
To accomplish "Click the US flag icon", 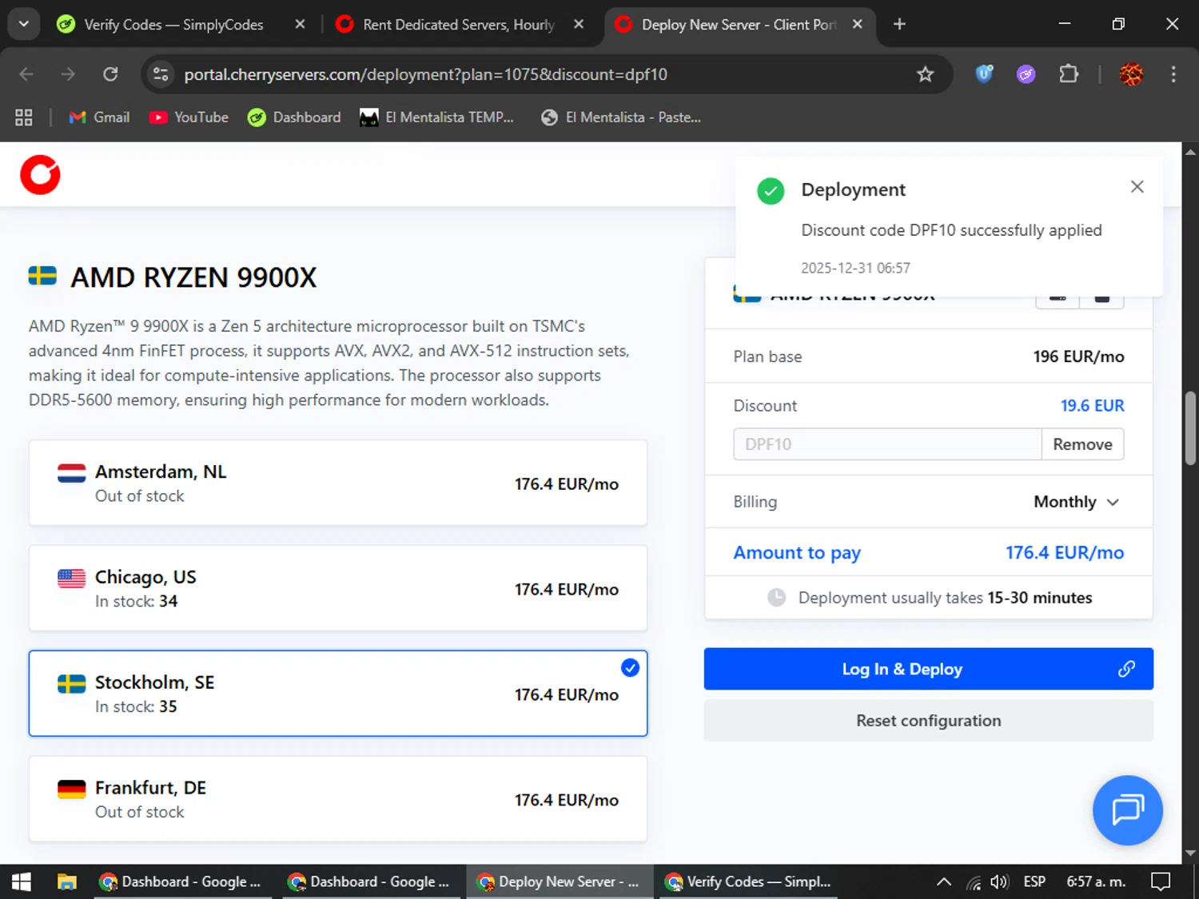I will point(71,579).
